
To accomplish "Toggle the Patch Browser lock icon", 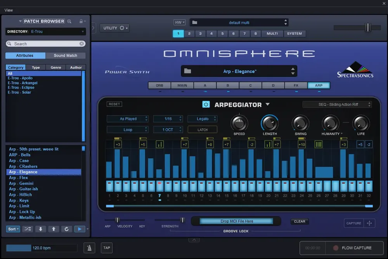I will [81, 21].
